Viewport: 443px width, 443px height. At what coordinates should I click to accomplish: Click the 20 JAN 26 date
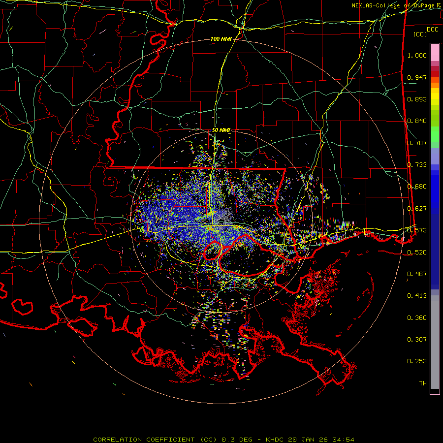pyautogui.click(x=308, y=440)
